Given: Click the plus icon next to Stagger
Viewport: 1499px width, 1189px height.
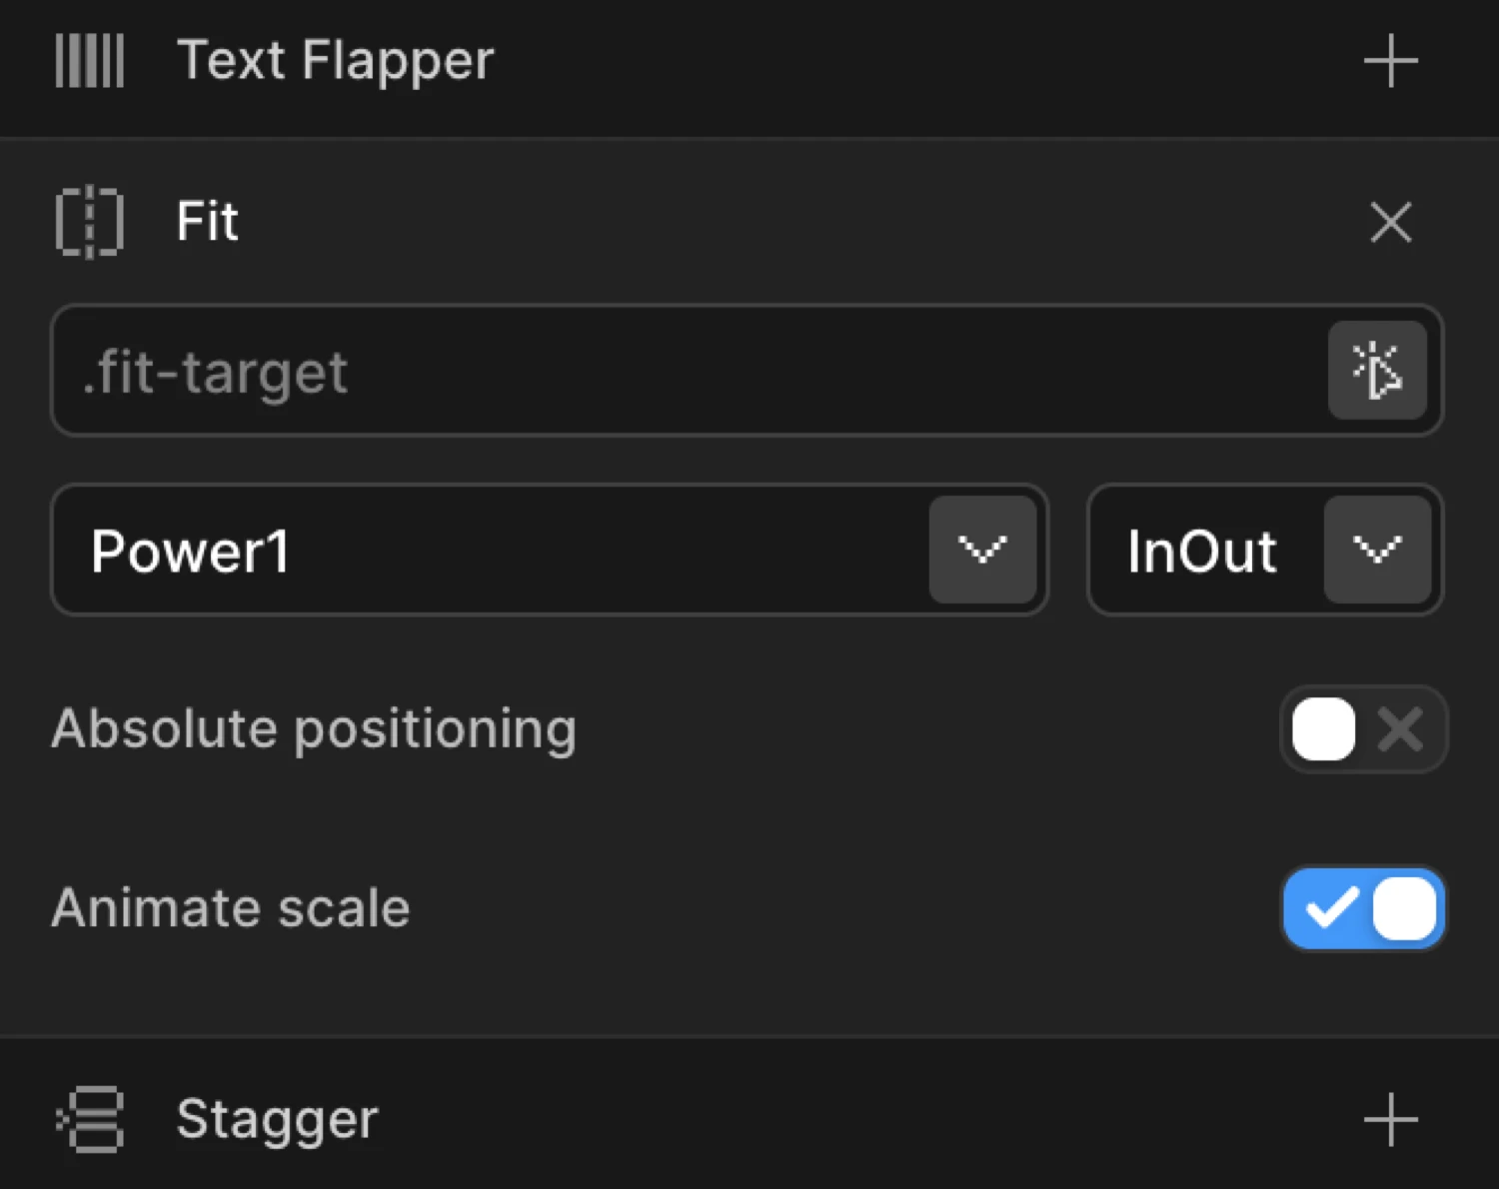Looking at the screenshot, I should [1389, 1119].
